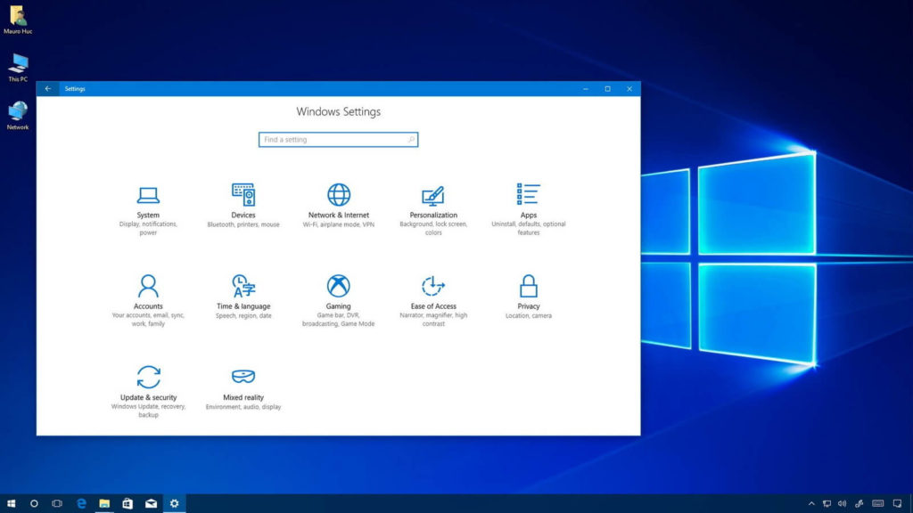The width and height of the screenshot is (913, 513).
Task: Launch Microsoft Edge from the taskbar
Action: (x=81, y=503)
